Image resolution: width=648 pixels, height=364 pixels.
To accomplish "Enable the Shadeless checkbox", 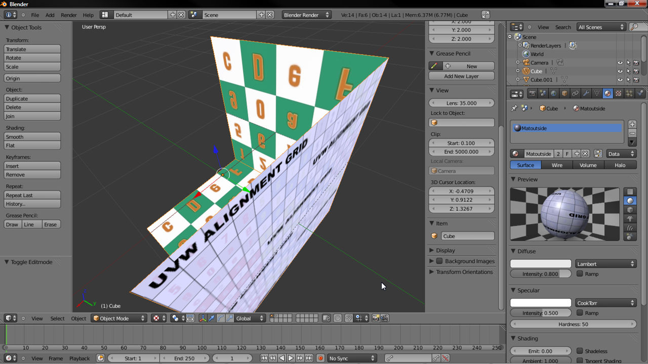I will pos(580,351).
